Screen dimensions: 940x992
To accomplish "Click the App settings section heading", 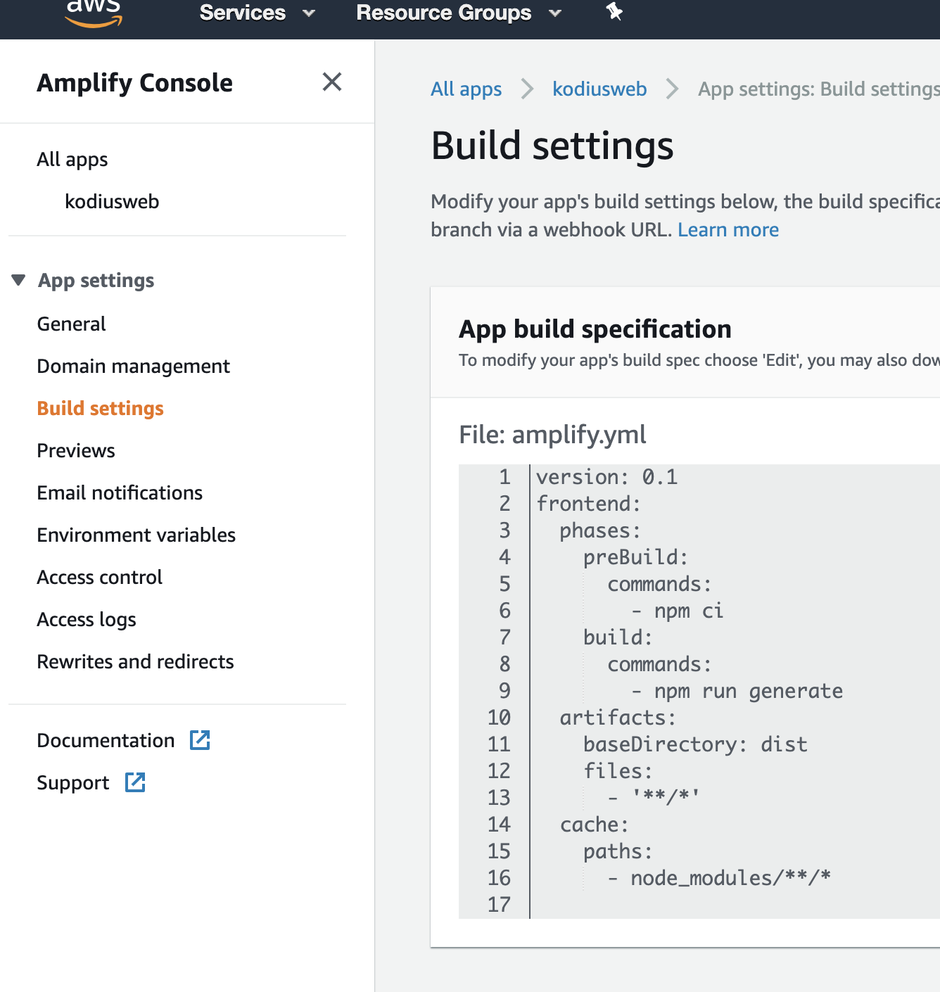I will (96, 281).
